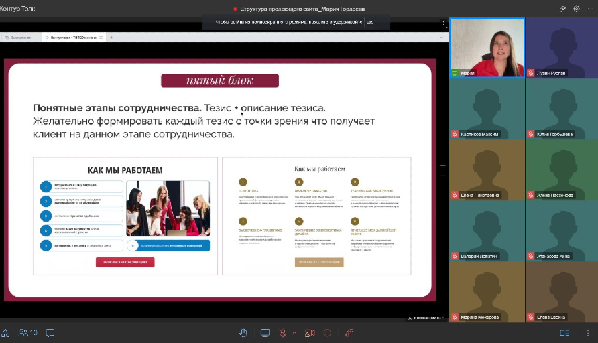
Task: Start meeting recording
Action: tap(327, 333)
